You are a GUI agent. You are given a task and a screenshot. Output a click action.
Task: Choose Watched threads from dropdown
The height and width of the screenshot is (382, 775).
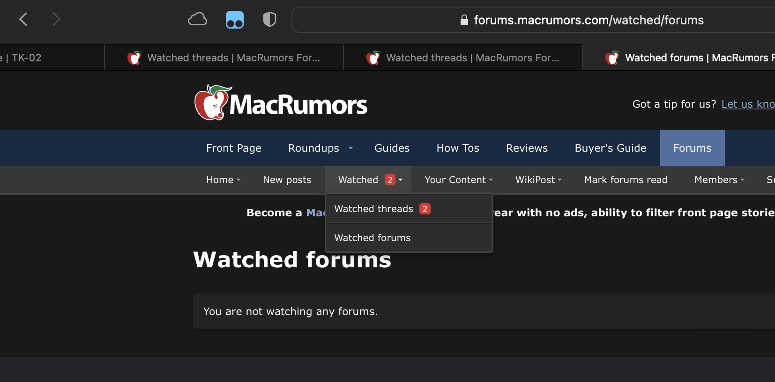click(409, 209)
